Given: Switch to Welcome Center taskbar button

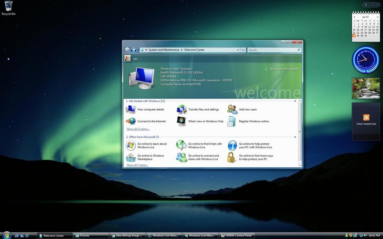Looking at the screenshot, I should 55,236.
